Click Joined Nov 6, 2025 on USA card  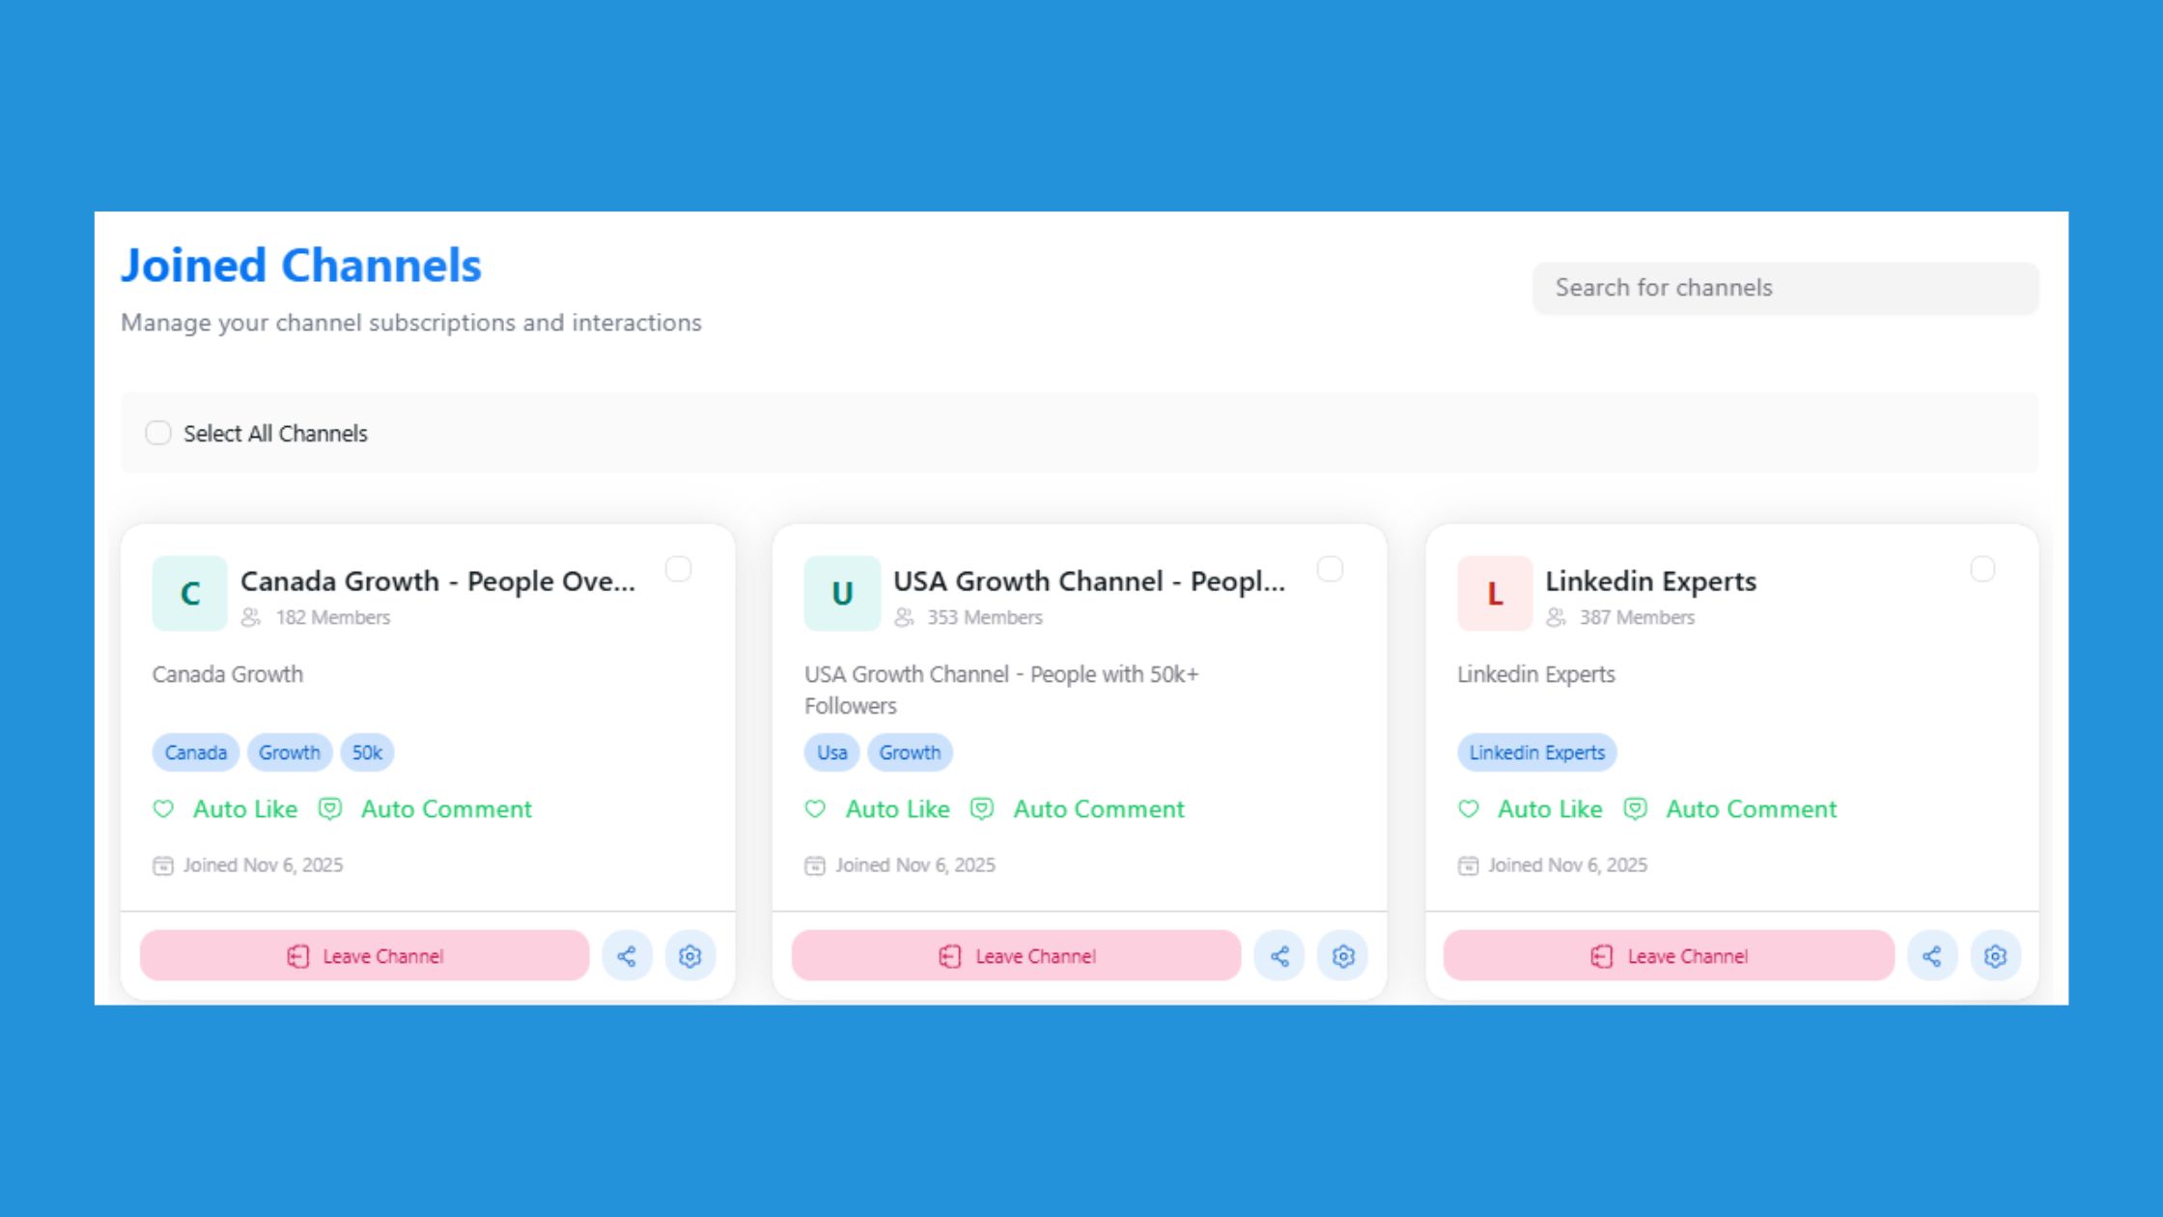point(915,865)
